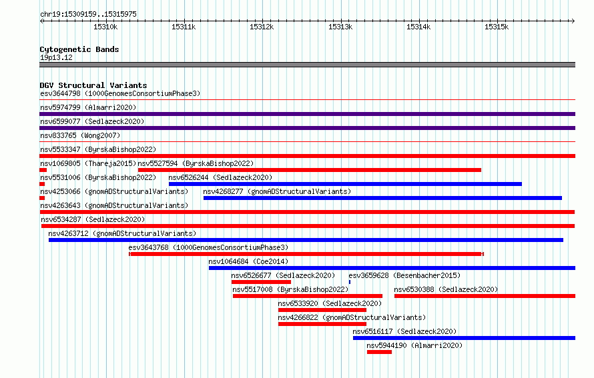Select the nsv6534287 Sedlazeck2020 label
Screen dimensions: 594x378
point(92,219)
